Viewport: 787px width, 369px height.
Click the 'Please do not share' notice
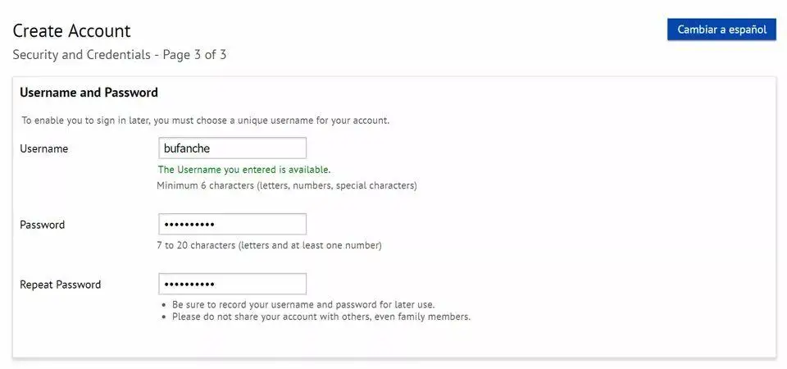321,317
